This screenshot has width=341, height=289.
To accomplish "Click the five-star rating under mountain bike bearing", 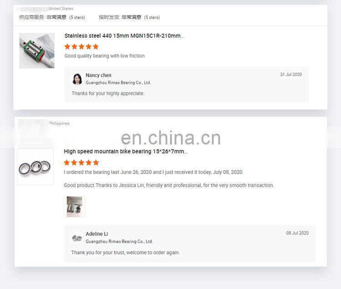I will coord(81,163).
